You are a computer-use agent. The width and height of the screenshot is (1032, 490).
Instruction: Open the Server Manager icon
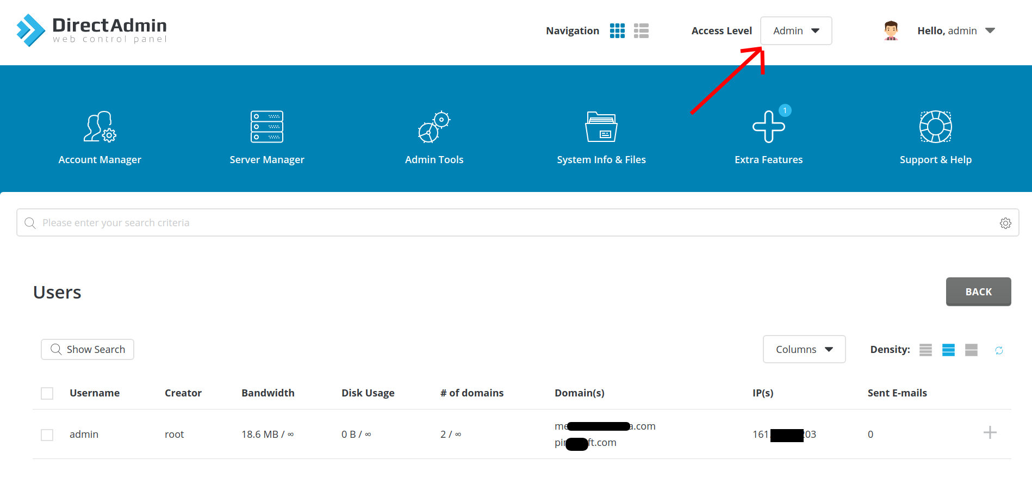pyautogui.click(x=266, y=127)
